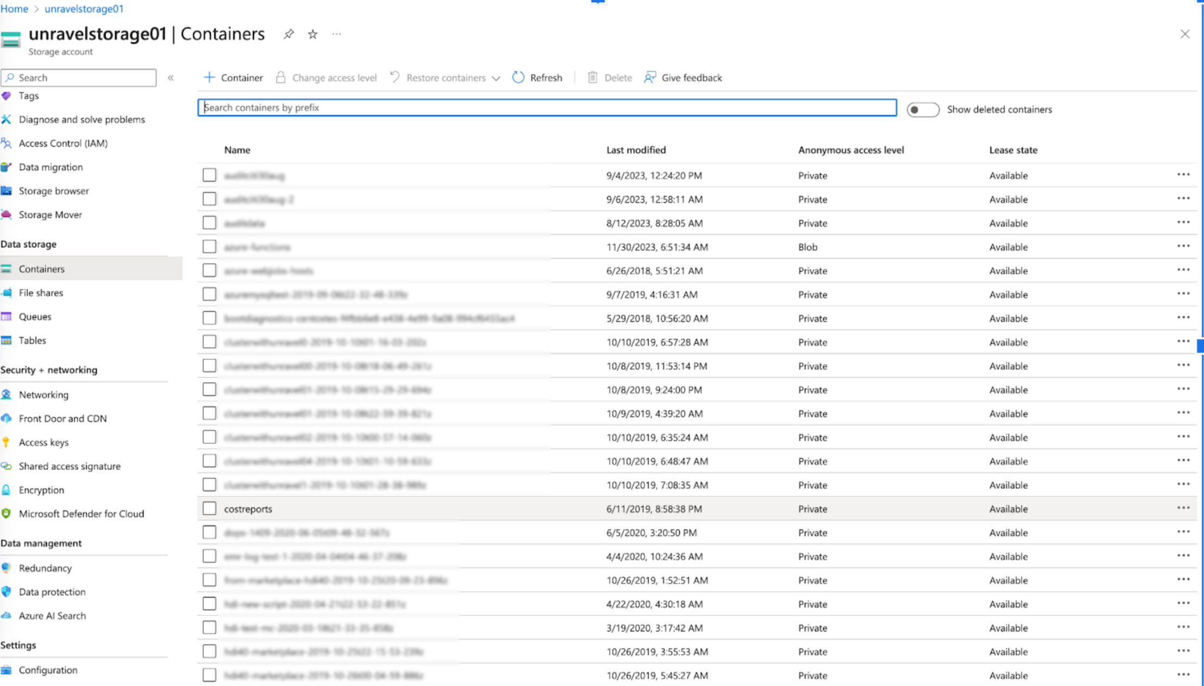Click the Refresh circular arrow icon
The height and width of the screenshot is (686, 1204).
point(518,78)
